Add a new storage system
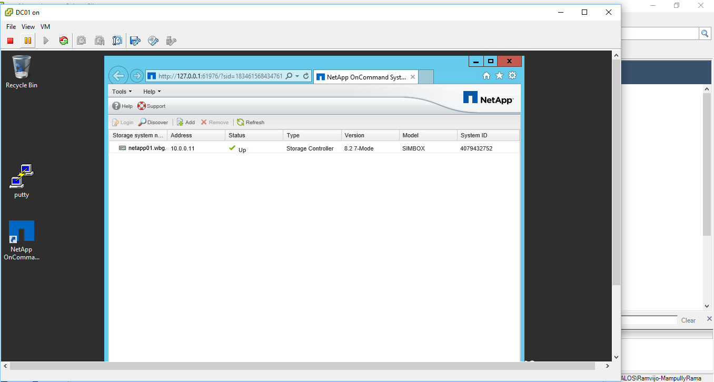714x382 pixels. (185, 122)
